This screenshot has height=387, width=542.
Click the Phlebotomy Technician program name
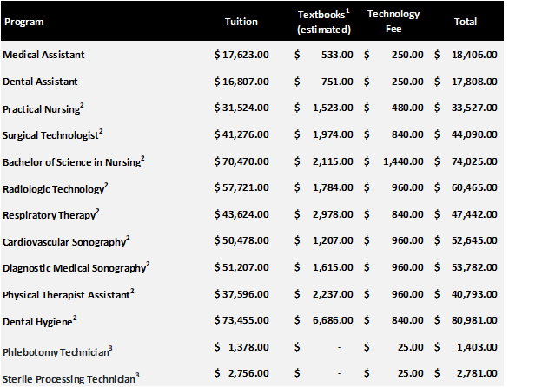pyautogui.click(x=57, y=350)
